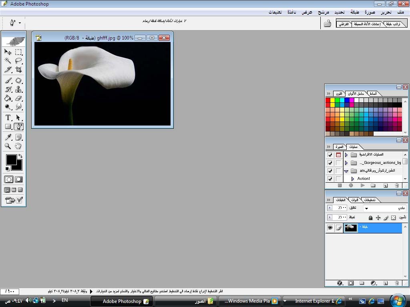This screenshot has height=307, width=410.
Task: Select the Crop tool
Action: pos(18,70)
